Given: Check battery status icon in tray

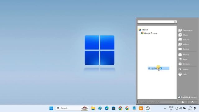Looking at the screenshot, I should click(184, 108).
